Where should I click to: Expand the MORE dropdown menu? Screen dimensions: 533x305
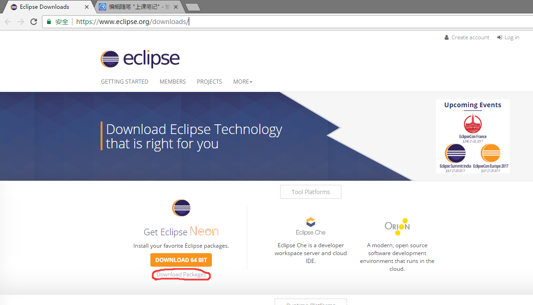pos(243,82)
